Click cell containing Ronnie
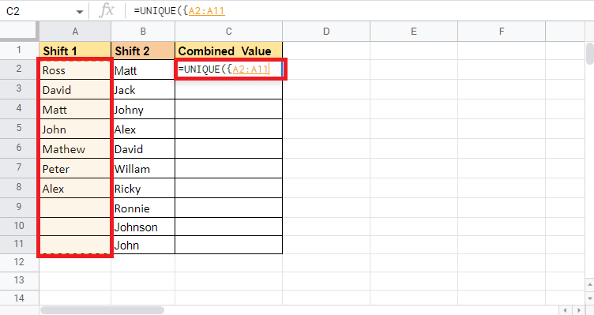This screenshot has height=315, width=594. tap(143, 208)
